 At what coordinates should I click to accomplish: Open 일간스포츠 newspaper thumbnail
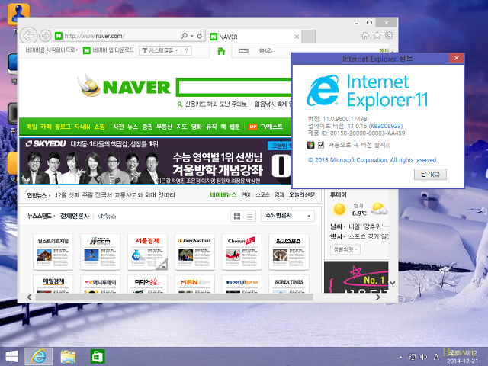(x=288, y=252)
